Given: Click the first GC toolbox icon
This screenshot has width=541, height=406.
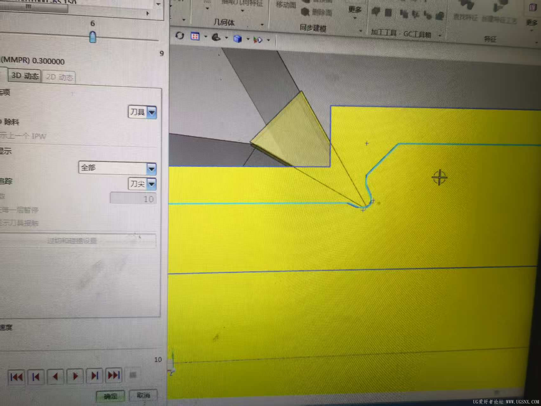Looking at the screenshot, I should (x=376, y=12).
